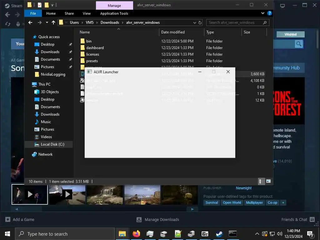Go back in File Explorer
320x240 pixels.
point(30,22)
